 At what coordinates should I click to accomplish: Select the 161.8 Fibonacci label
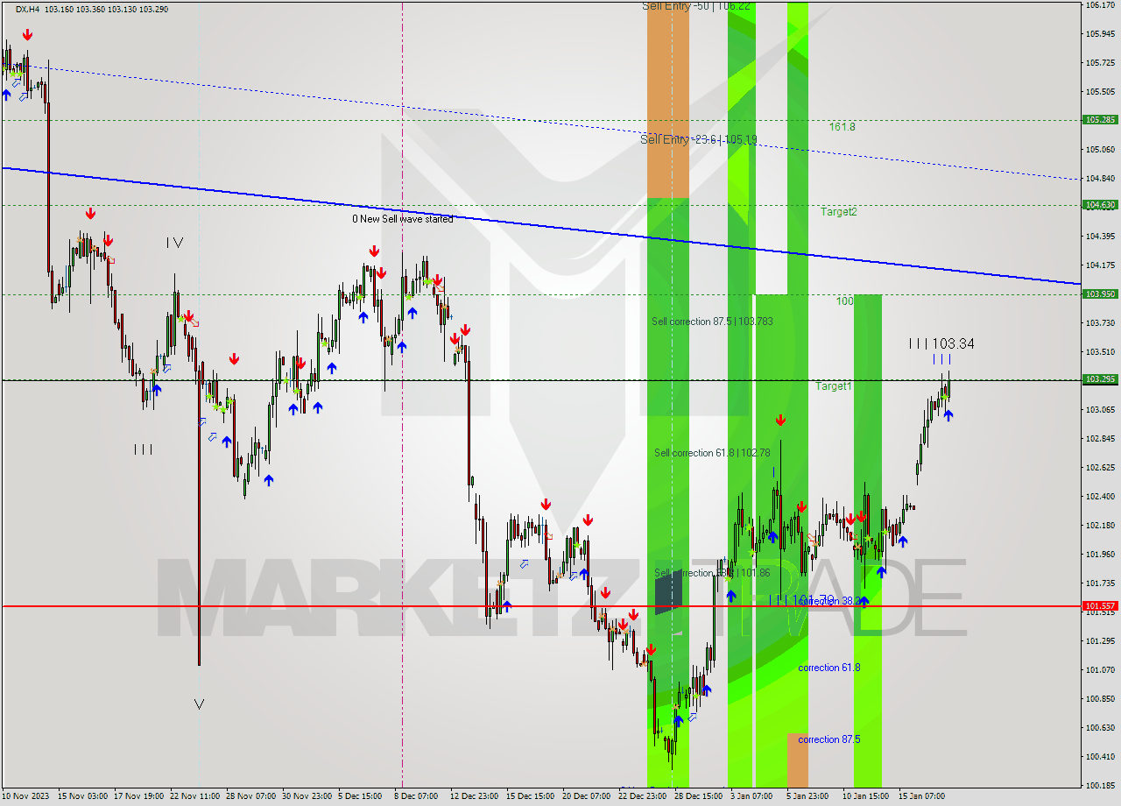click(x=842, y=127)
